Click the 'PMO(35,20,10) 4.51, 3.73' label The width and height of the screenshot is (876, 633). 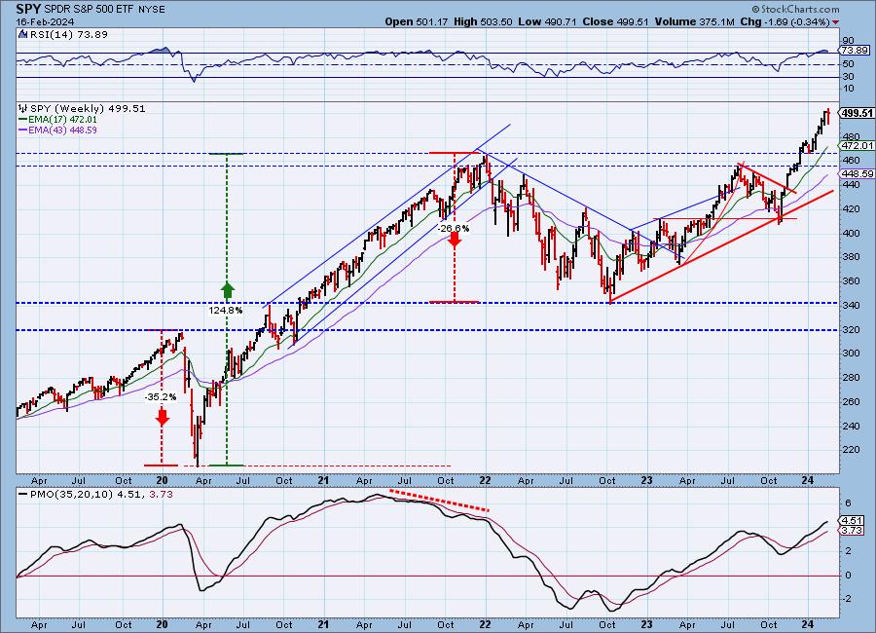[101, 495]
